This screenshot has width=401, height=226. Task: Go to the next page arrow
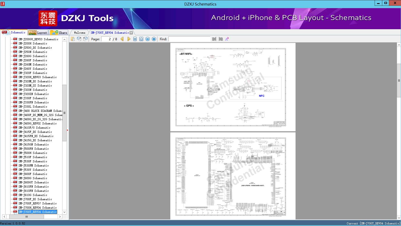[129, 39]
